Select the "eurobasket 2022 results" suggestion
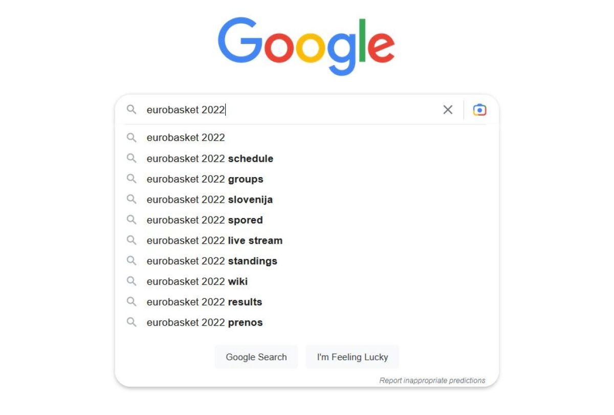 coord(204,302)
